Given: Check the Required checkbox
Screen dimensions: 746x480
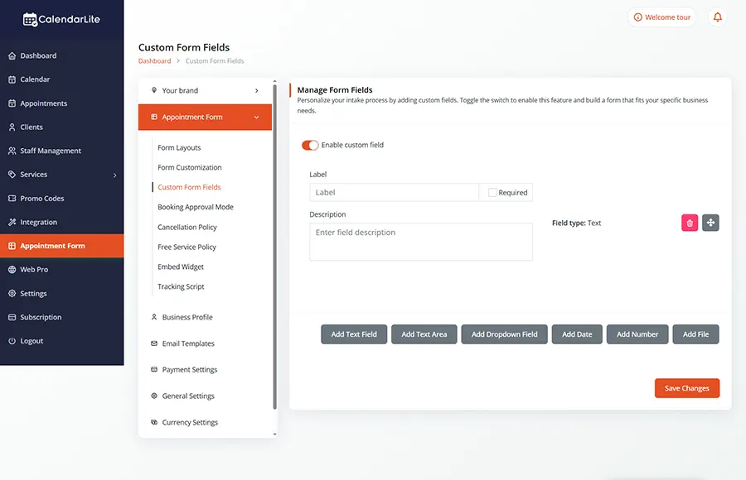Looking at the screenshot, I should click(492, 193).
